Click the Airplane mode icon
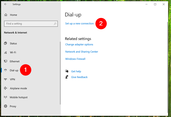The image size is (171, 117). tap(6, 88)
